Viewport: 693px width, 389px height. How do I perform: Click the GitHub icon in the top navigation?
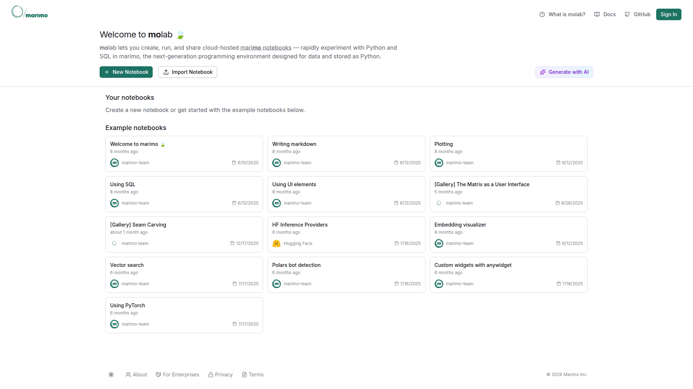(627, 14)
